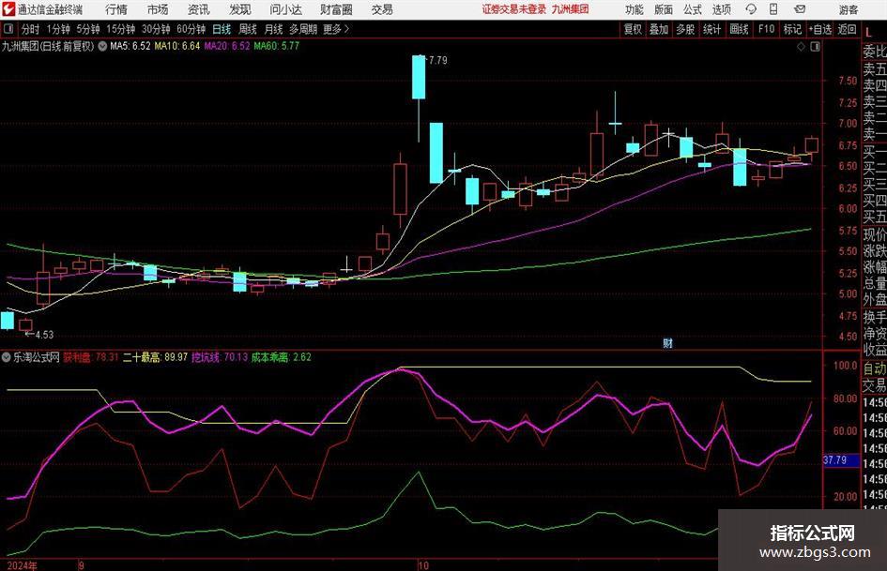Open the 资讯 menu
Viewport: 887px width, 571px height.
click(199, 9)
